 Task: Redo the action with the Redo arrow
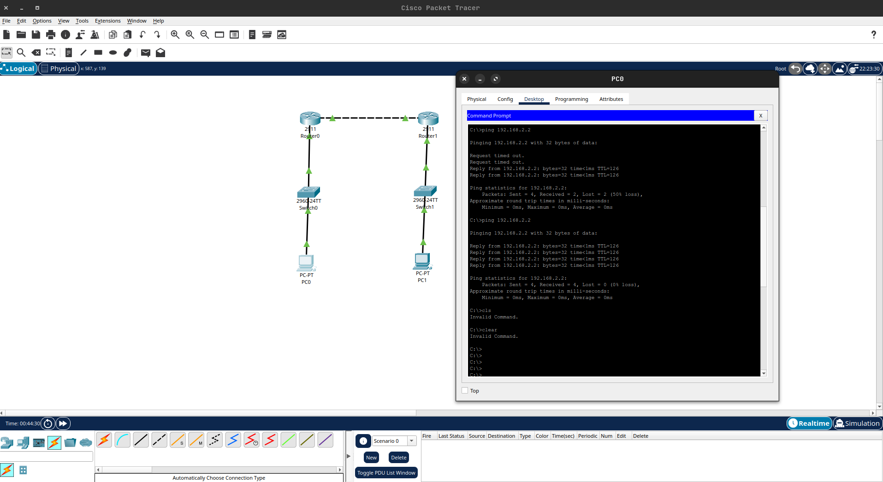[x=157, y=35]
